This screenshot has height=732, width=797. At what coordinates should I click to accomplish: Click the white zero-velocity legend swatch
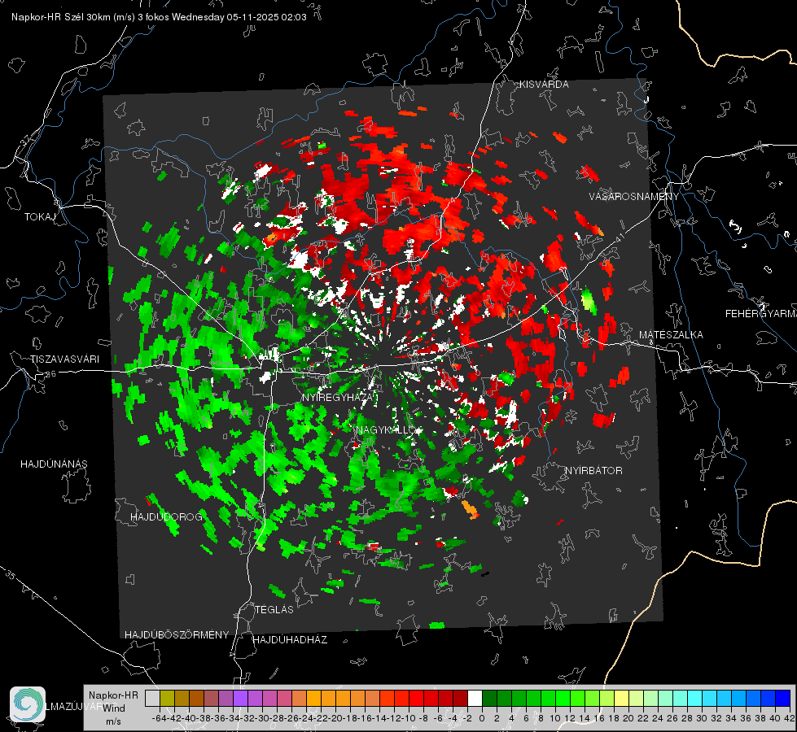point(475,698)
